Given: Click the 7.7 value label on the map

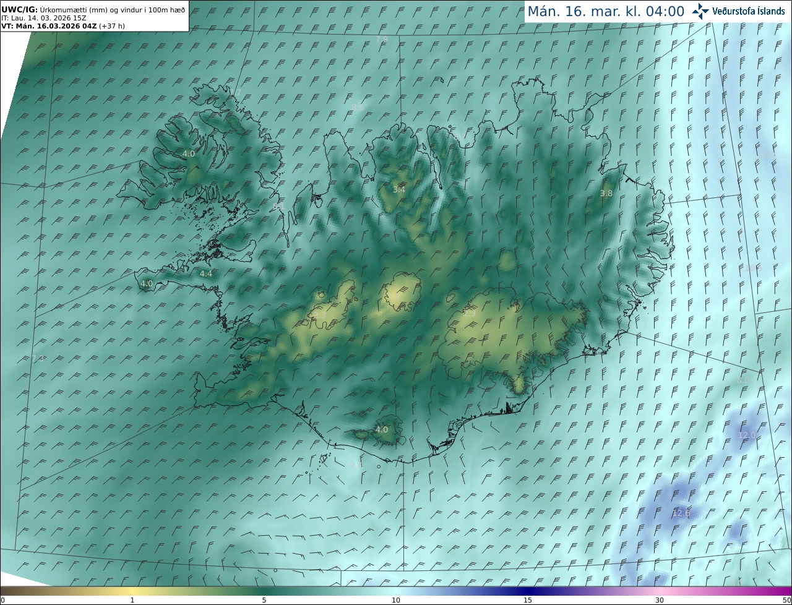Looking at the screenshot, I should (x=235, y=93).
